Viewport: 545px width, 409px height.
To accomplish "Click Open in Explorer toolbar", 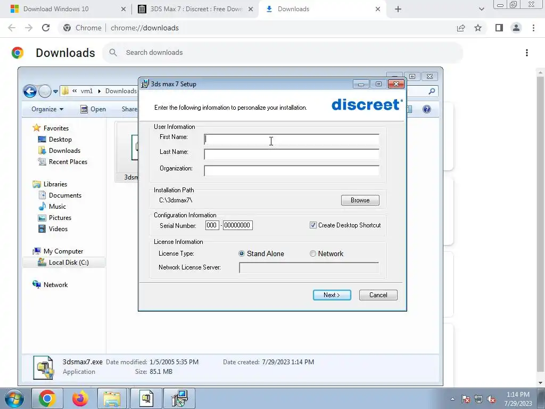I will (x=93, y=109).
